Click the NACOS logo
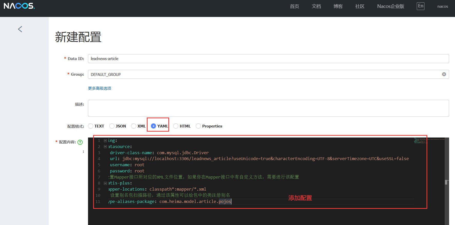 tap(19, 6)
